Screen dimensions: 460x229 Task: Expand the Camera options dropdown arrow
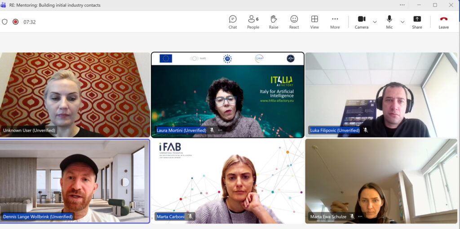click(375, 22)
